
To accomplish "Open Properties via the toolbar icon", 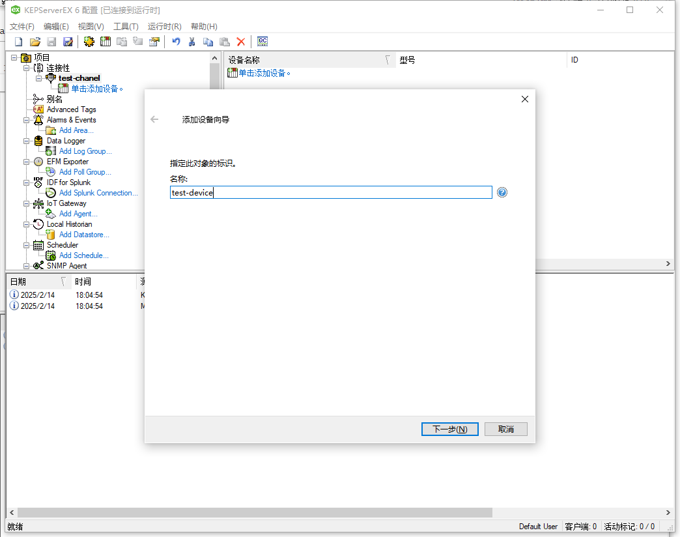I will coord(154,42).
